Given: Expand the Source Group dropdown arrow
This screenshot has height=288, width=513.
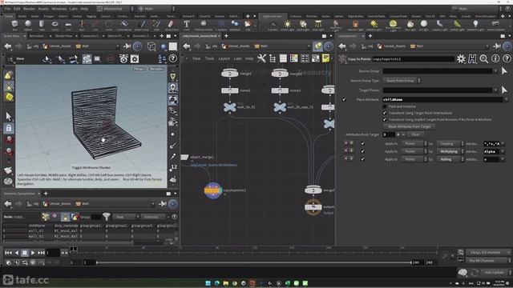Looking at the screenshot, I should tap(495, 71).
